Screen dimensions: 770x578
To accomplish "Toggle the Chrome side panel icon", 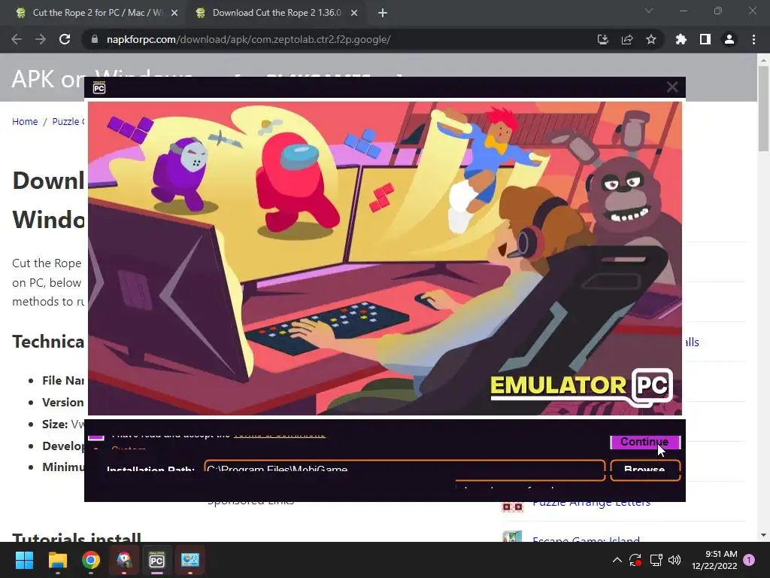I will click(705, 39).
